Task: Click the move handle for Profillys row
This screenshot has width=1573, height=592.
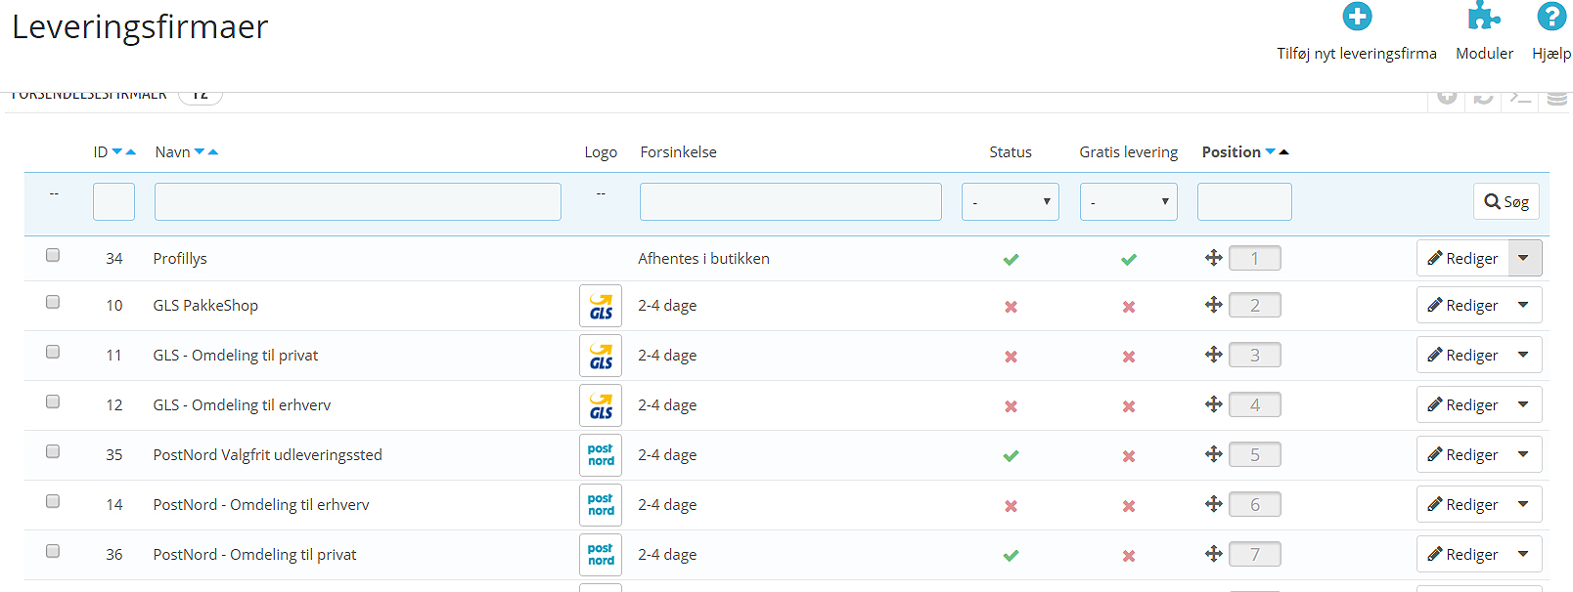Action: (x=1214, y=258)
